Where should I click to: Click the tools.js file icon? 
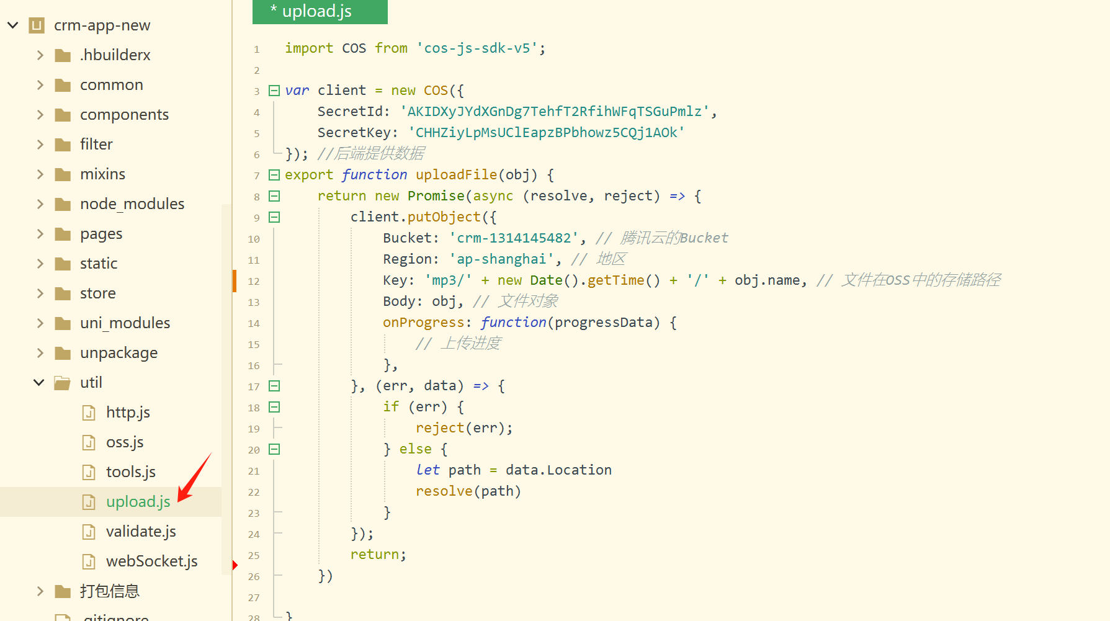pyautogui.click(x=89, y=471)
